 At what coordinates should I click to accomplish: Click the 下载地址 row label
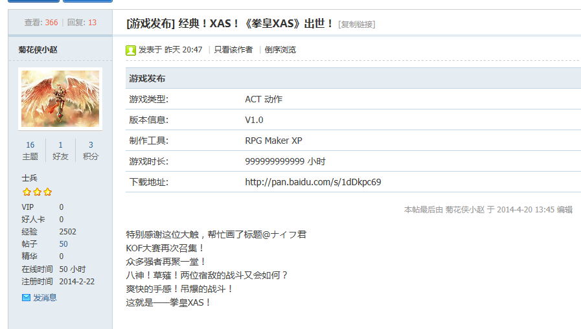[x=148, y=182]
